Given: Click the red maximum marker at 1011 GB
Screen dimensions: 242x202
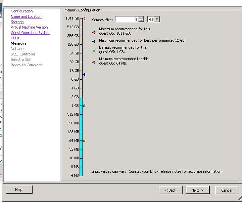Looking at the screenshot, I should (84, 18).
